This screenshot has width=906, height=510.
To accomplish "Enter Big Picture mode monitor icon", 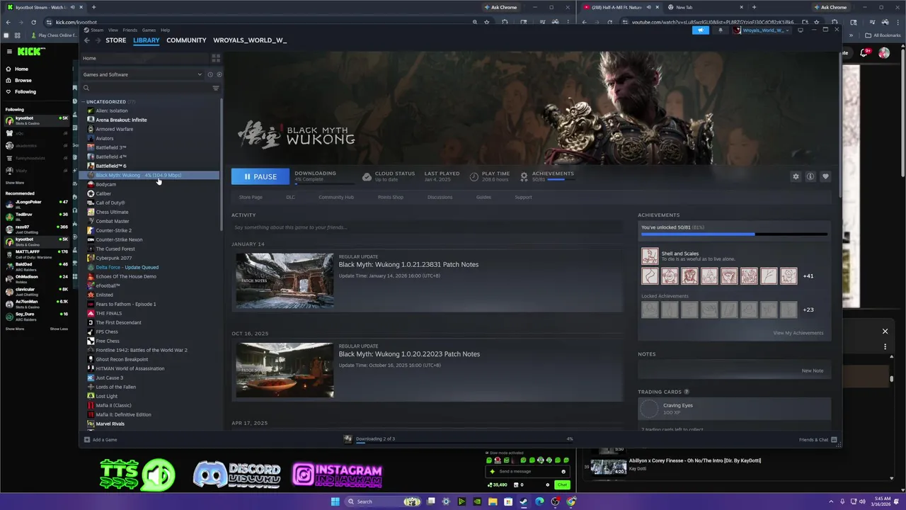I will pyautogui.click(x=801, y=30).
